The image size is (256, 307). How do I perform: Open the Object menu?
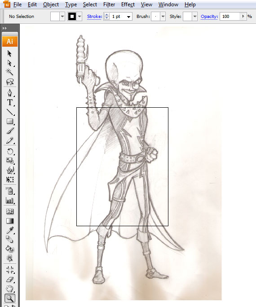pos(51,4)
